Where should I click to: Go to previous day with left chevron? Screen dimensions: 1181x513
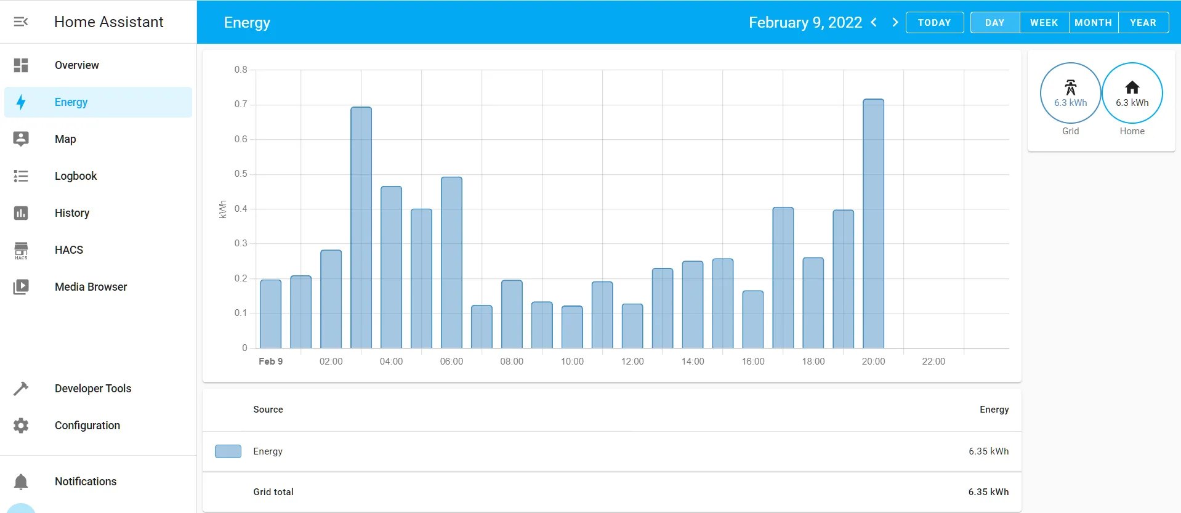point(874,22)
